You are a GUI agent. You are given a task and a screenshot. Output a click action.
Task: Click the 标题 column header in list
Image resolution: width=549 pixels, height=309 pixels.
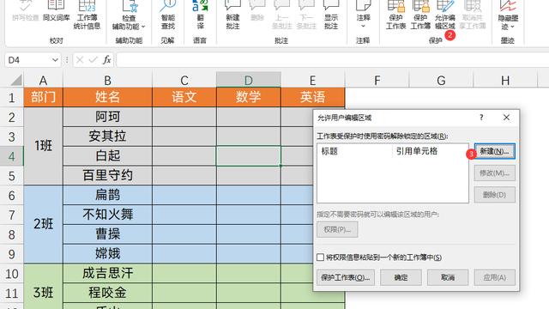point(354,151)
